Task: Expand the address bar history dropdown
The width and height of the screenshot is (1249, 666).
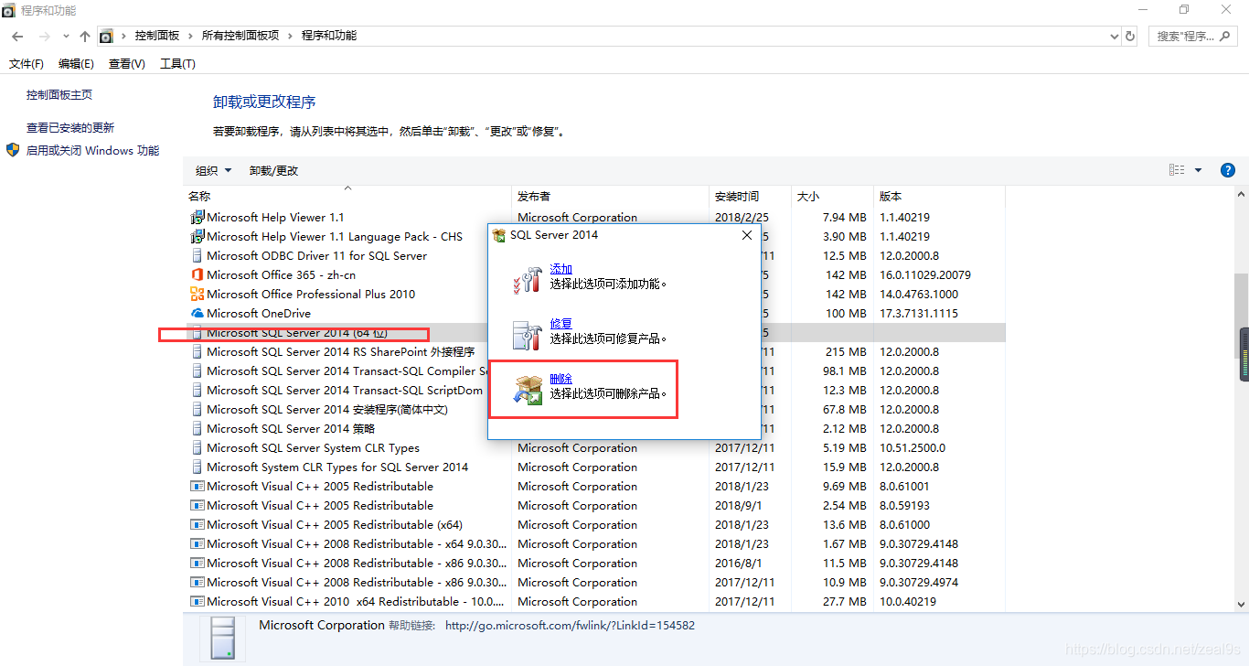Action: 1114,37
